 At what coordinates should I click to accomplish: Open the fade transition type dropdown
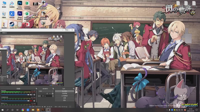46,91
